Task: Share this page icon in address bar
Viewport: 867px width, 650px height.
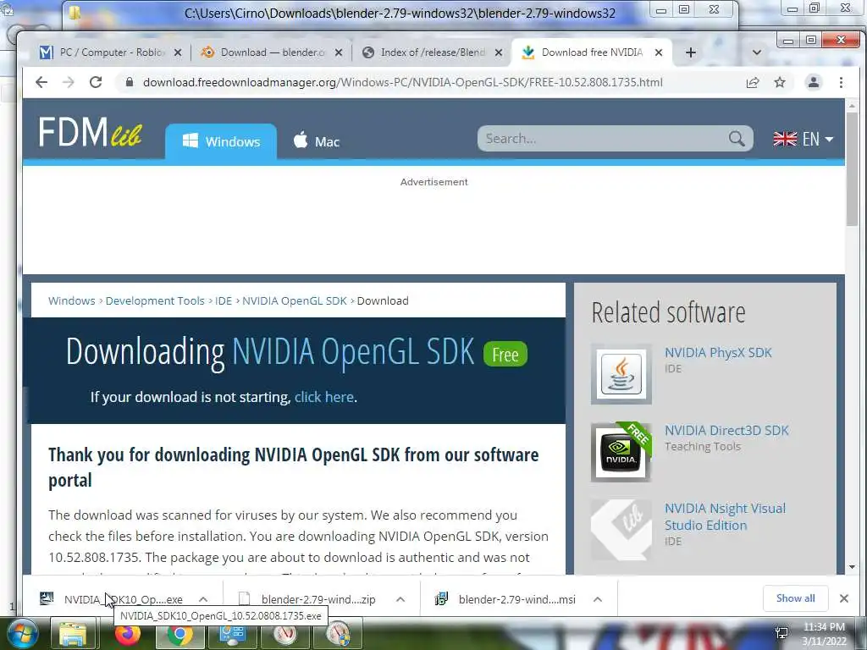Action: pos(753,82)
